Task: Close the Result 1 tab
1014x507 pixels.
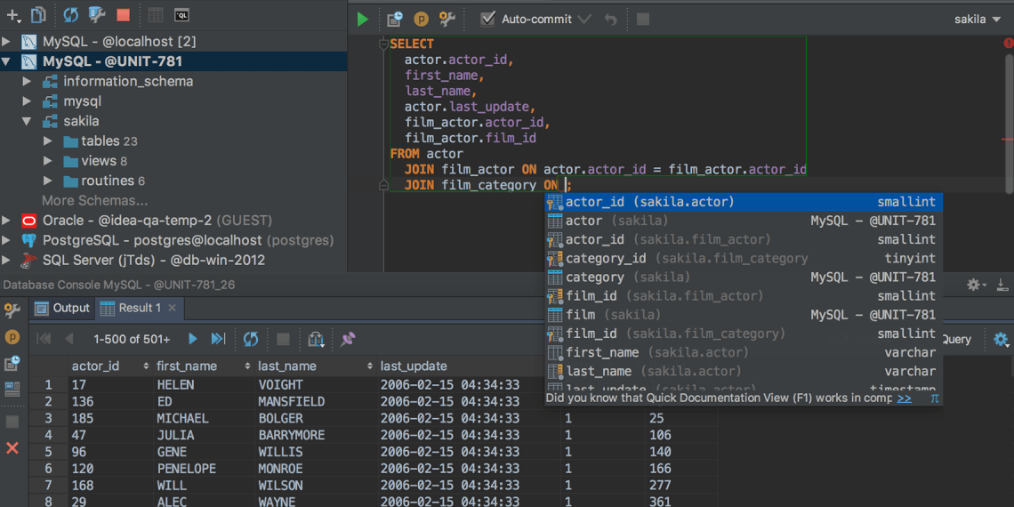Action: (173, 308)
